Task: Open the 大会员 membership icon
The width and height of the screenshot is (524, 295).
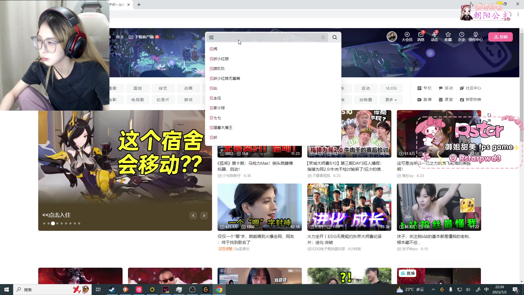Action: pyautogui.click(x=407, y=37)
